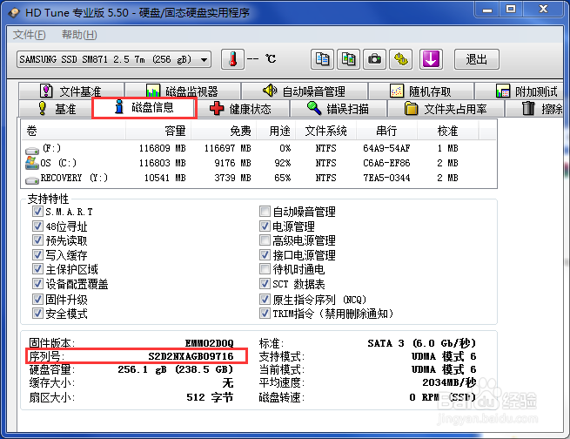Toggle the 设备配置覆盖 checkbox
Image resolution: width=570 pixels, height=439 pixels.
(37, 284)
